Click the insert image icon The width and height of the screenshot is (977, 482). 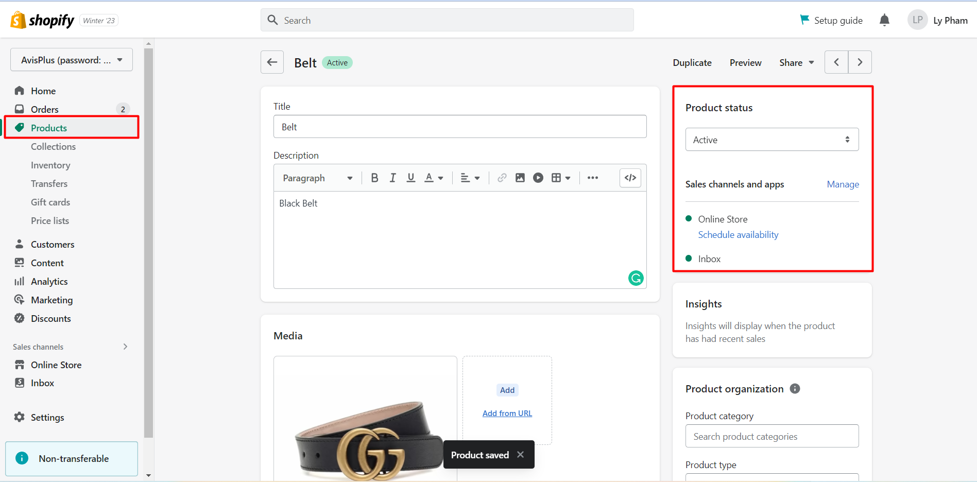(520, 178)
